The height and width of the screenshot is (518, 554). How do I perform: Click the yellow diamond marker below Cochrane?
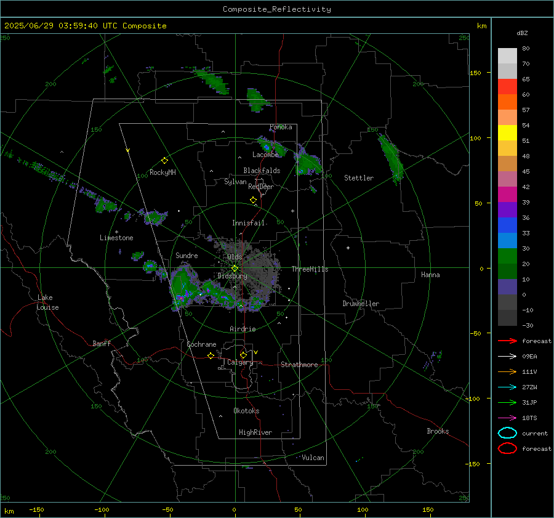pos(211,356)
